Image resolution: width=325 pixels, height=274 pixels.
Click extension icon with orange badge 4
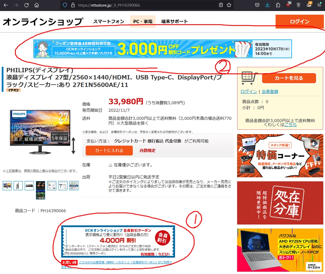pos(309,4)
